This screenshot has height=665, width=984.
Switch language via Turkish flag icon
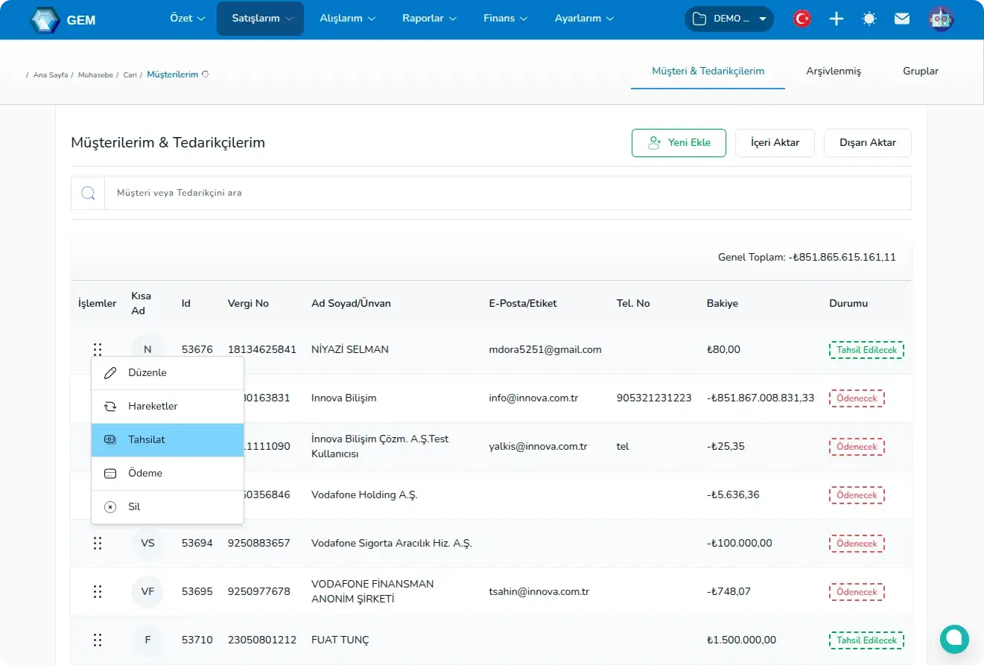point(802,19)
